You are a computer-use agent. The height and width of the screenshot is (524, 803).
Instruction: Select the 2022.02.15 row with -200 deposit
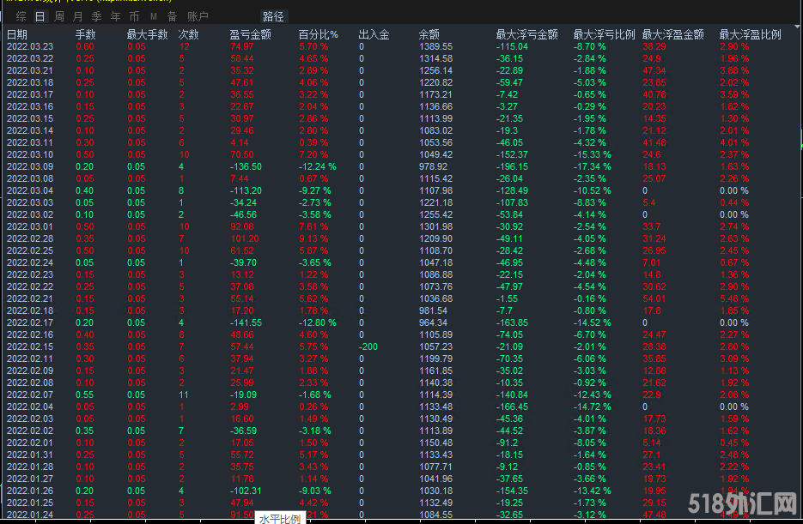30,346
